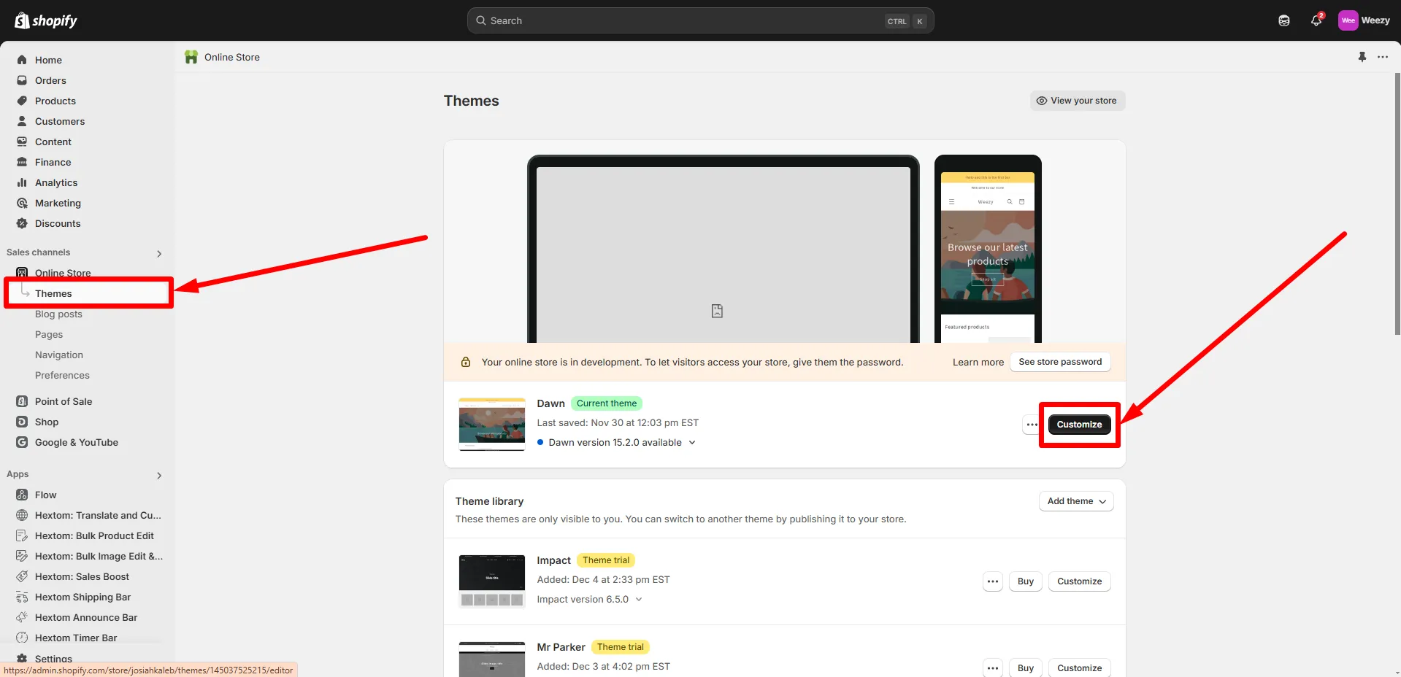Click the Customers person icon
The image size is (1401, 677).
tap(22, 121)
